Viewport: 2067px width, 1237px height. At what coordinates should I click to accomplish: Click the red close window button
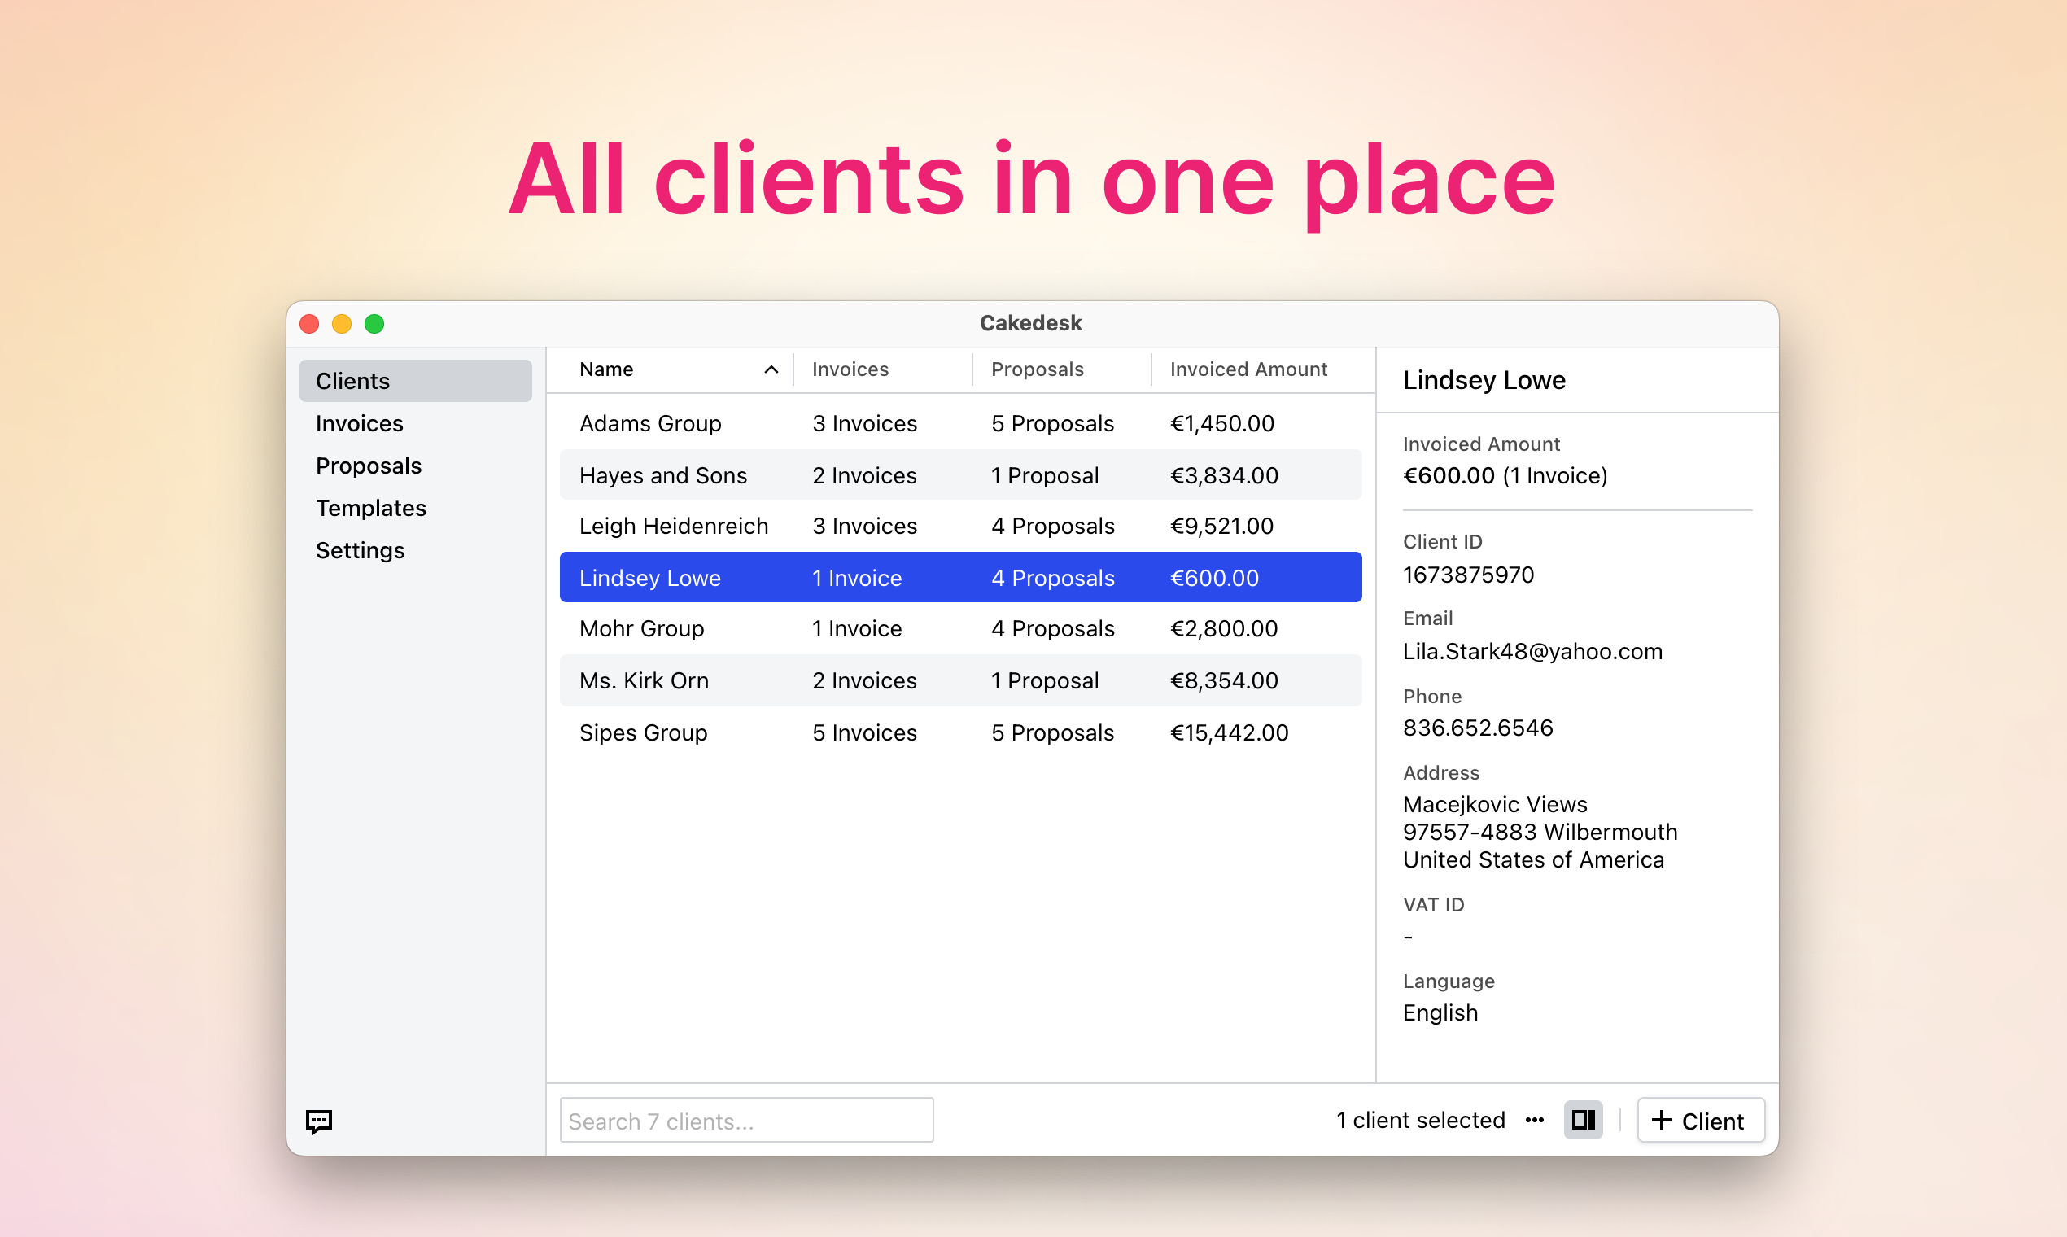click(309, 323)
